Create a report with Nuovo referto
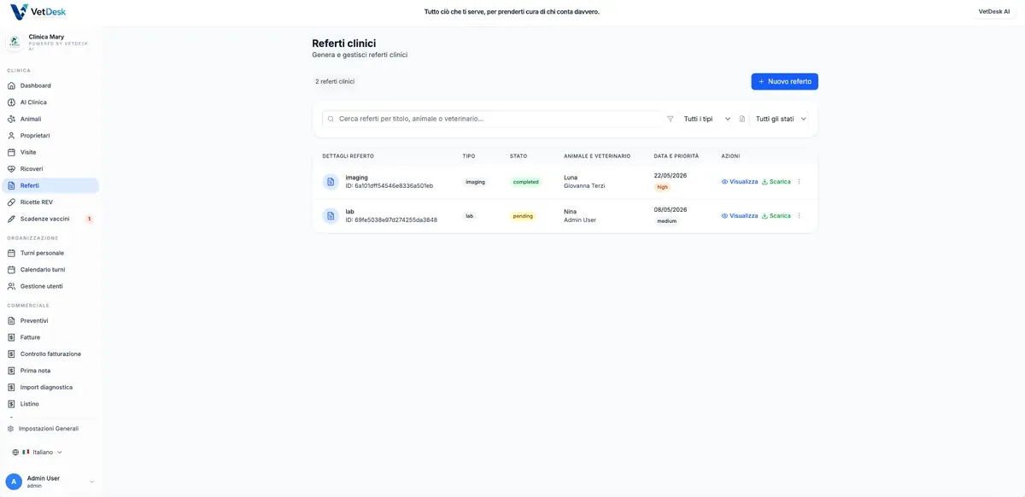Screen dimensions: 1025x497 point(785,82)
